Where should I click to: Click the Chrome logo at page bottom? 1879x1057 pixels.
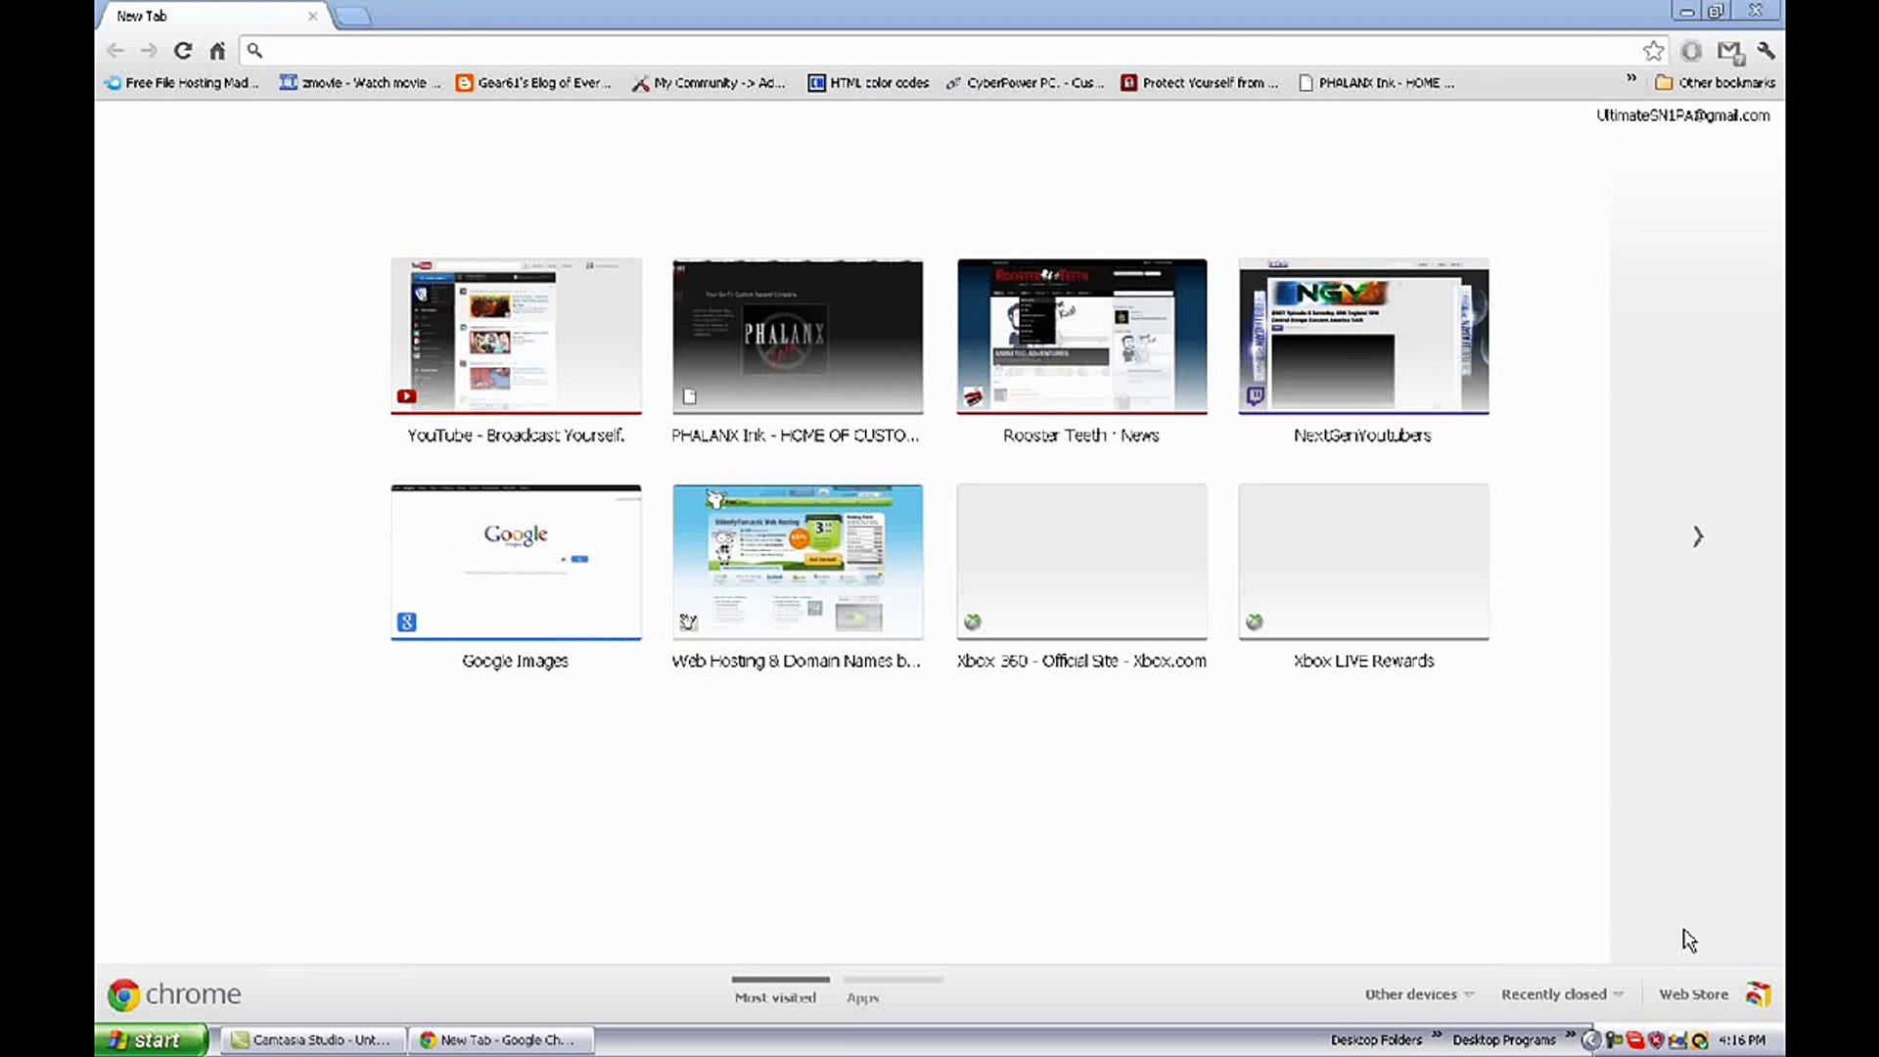(174, 994)
